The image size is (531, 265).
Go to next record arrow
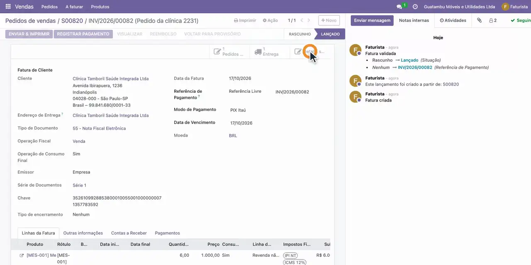pos(309,20)
